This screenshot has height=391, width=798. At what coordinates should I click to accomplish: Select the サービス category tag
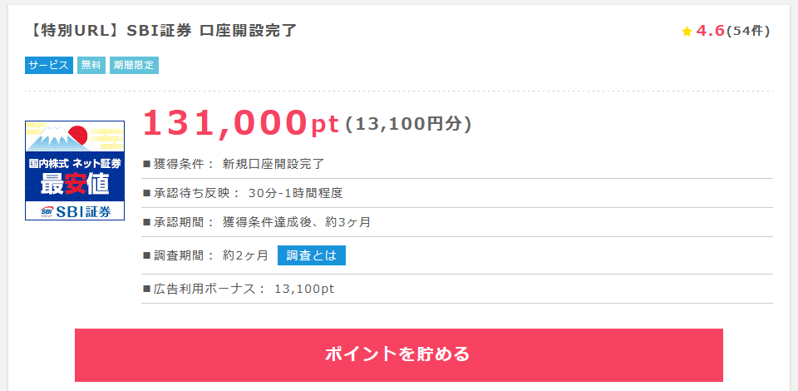click(49, 65)
